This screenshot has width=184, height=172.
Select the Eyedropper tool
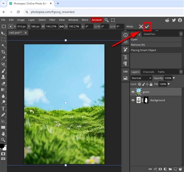coord(3,58)
